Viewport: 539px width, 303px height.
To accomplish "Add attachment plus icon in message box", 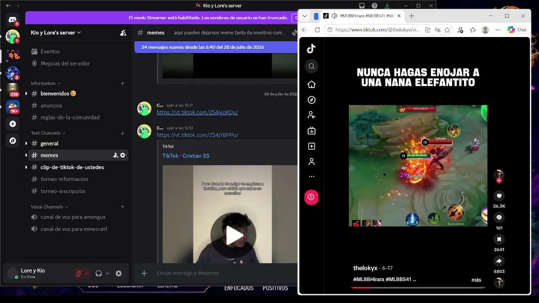I will [x=144, y=274].
